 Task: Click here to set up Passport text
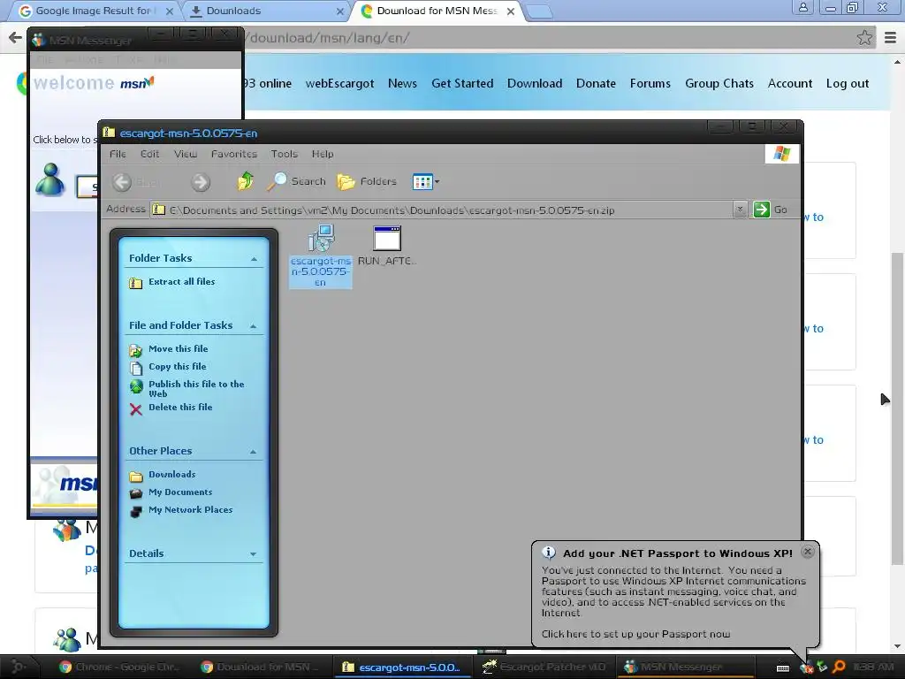[635, 634]
